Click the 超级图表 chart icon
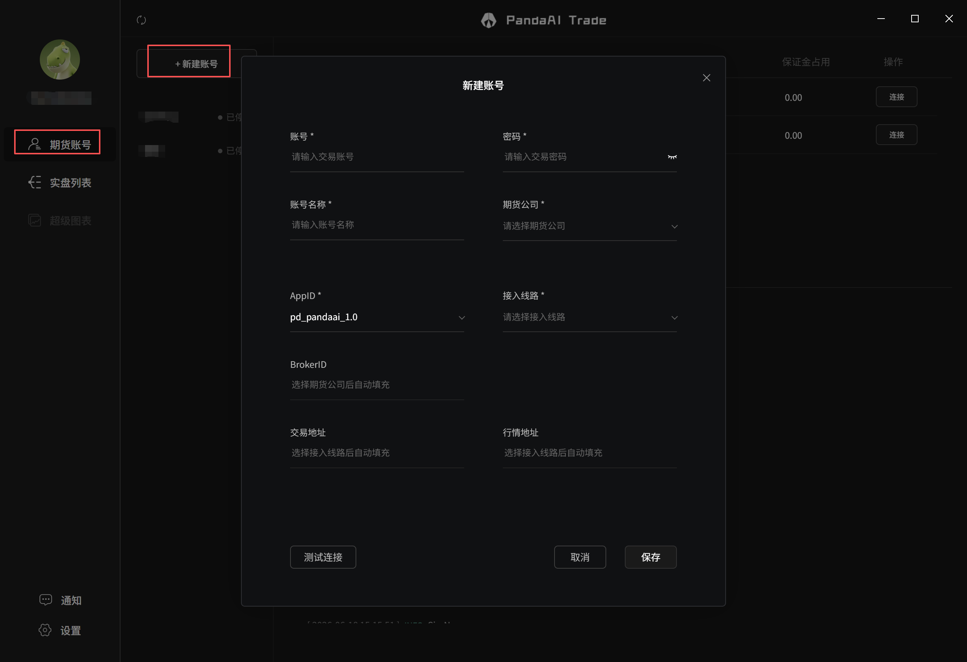The image size is (967, 662). click(35, 220)
